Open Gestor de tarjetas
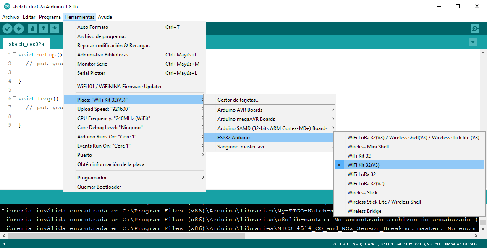This screenshot has width=487, height=248. pos(270,100)
